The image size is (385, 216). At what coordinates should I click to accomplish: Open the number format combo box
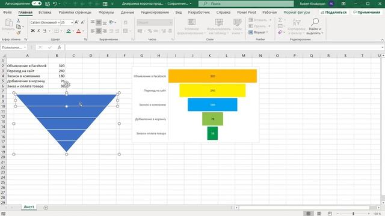[155, 23]
